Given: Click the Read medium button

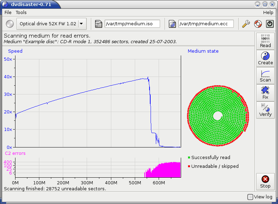Looking at the screenshot, I should coord(265,41).
